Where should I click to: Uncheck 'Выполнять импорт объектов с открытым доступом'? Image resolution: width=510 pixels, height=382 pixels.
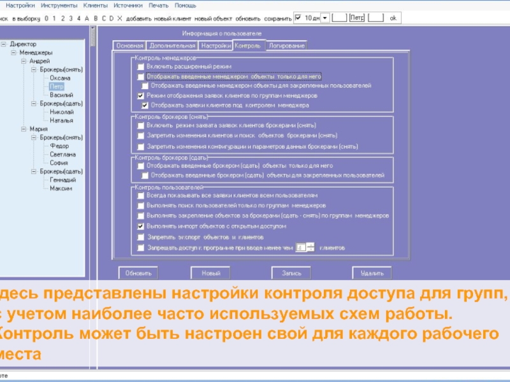click(141, 226)
